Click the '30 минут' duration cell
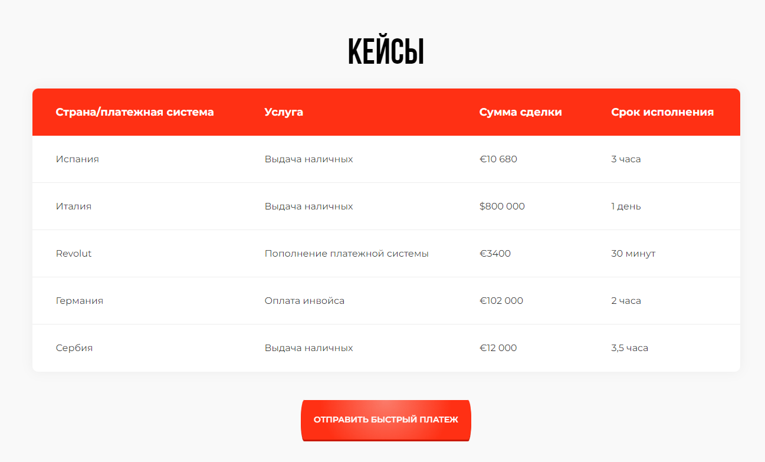 [x=633, y=254]
